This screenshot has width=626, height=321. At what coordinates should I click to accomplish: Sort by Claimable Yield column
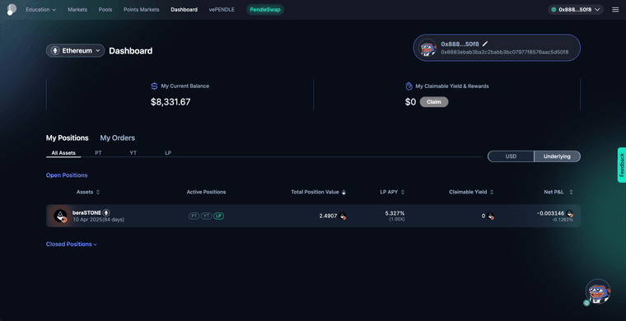(492, 193)
